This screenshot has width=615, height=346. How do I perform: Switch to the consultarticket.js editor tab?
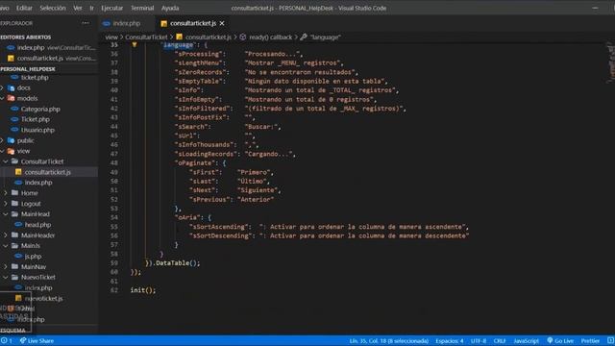(x=192, y=23)
